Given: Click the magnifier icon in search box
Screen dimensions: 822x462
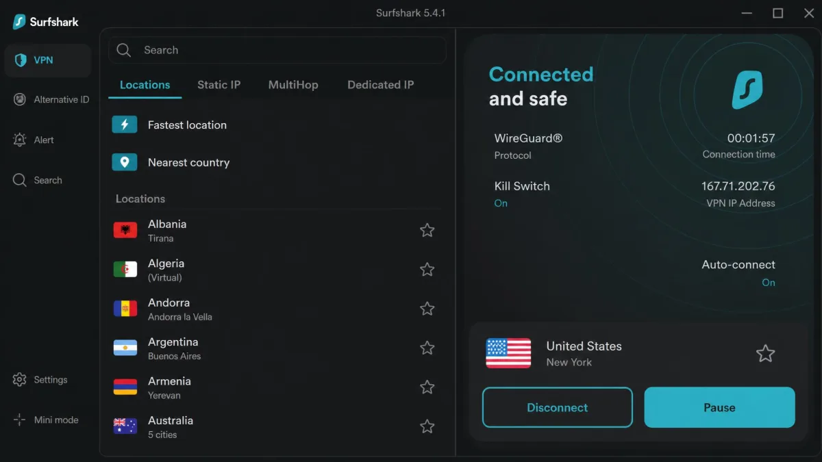Looking at the screenshot, I should [x=124, y=50].
